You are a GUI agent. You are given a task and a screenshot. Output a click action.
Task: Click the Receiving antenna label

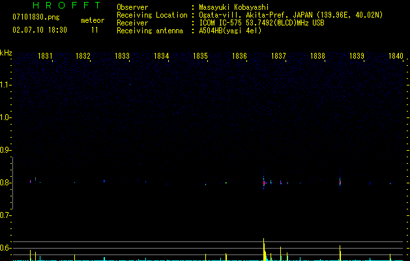coord(150,31)
